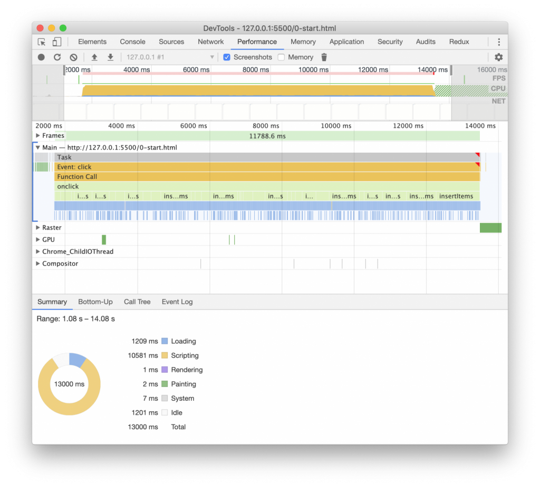540x487 pixels.
Task: Activate the inspect element picker icon
Action: point(42,42)
